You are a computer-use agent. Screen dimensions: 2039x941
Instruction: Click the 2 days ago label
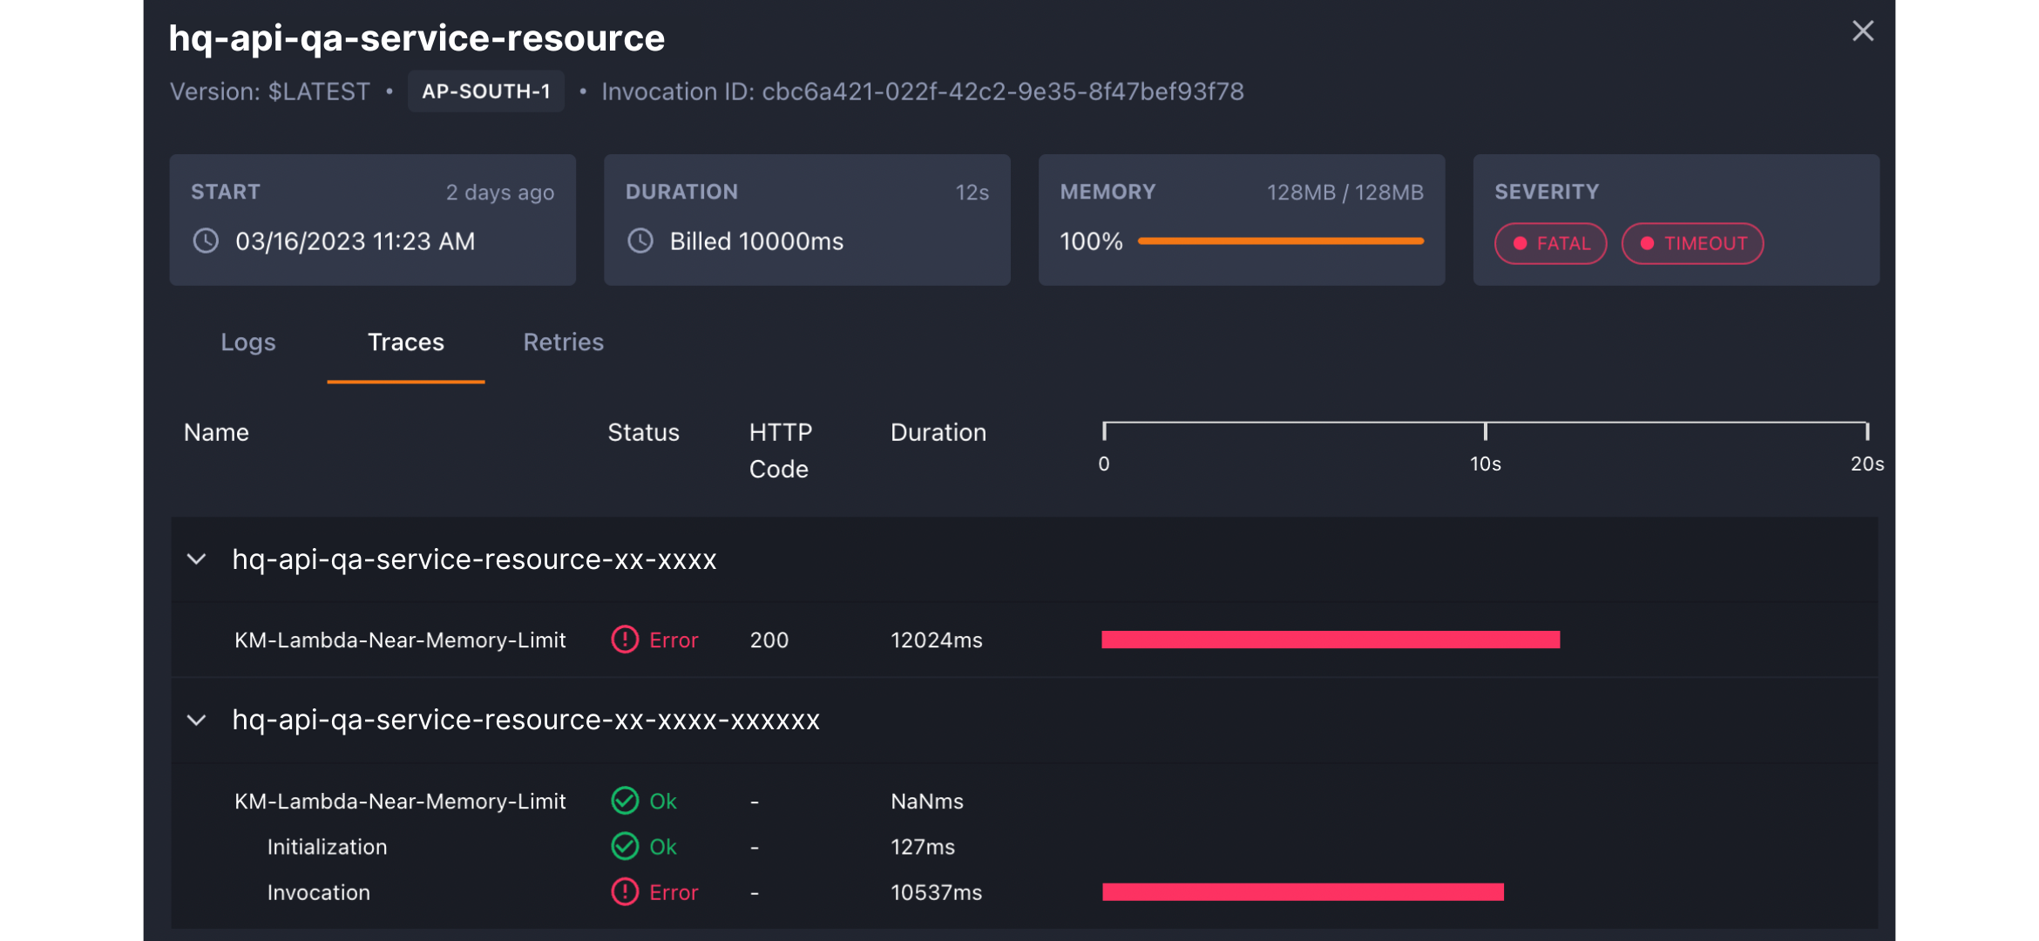click(x=500, y=193)
